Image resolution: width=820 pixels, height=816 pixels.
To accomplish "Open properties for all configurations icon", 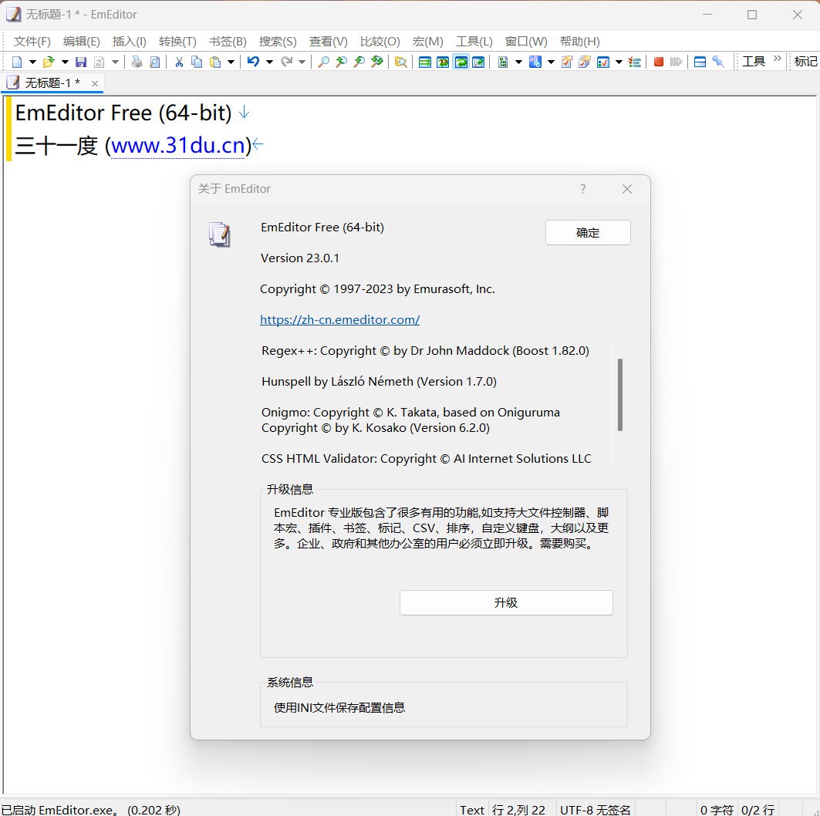I will (585, 62).
